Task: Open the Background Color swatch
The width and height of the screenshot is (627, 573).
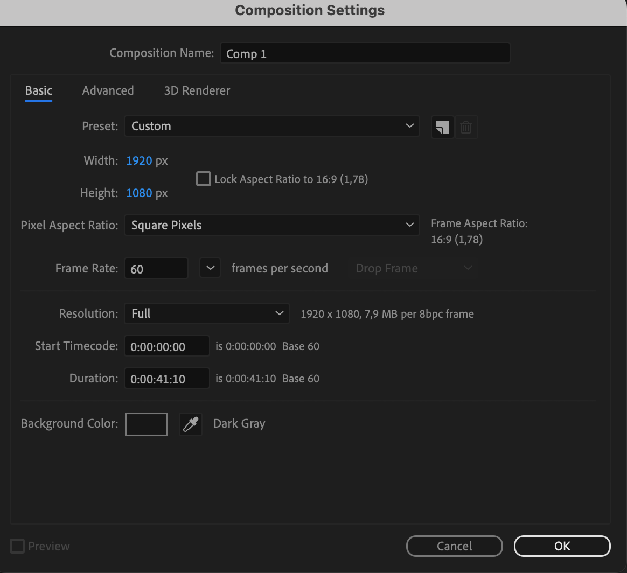Action: click(x=147, y=424)
